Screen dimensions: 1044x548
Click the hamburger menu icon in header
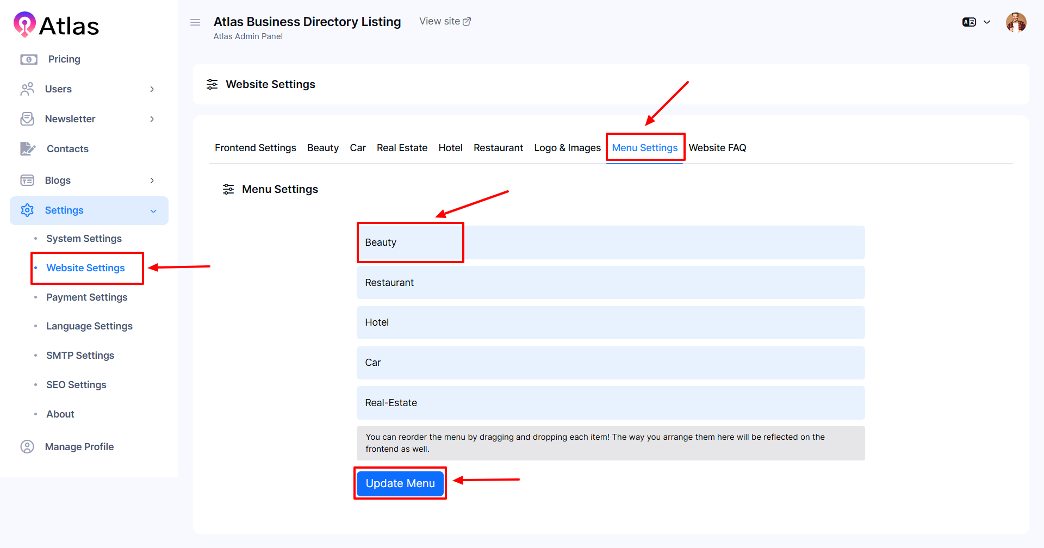point(195,22)
